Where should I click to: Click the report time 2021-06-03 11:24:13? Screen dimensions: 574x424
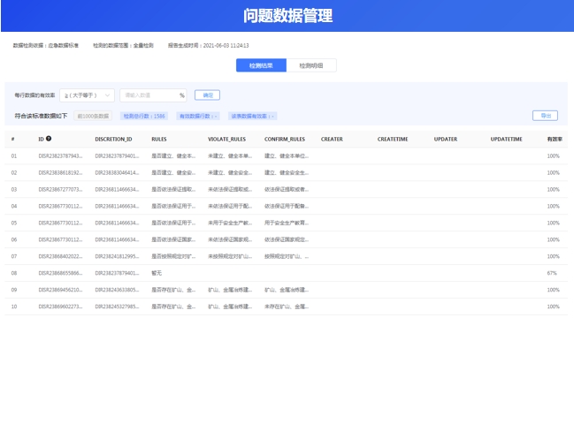(x=226, y=46)
